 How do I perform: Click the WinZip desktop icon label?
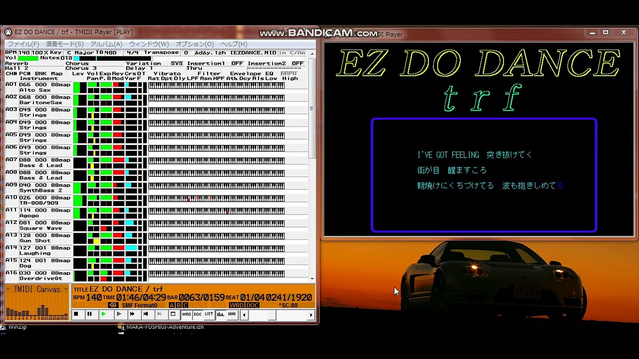point(17,327)
